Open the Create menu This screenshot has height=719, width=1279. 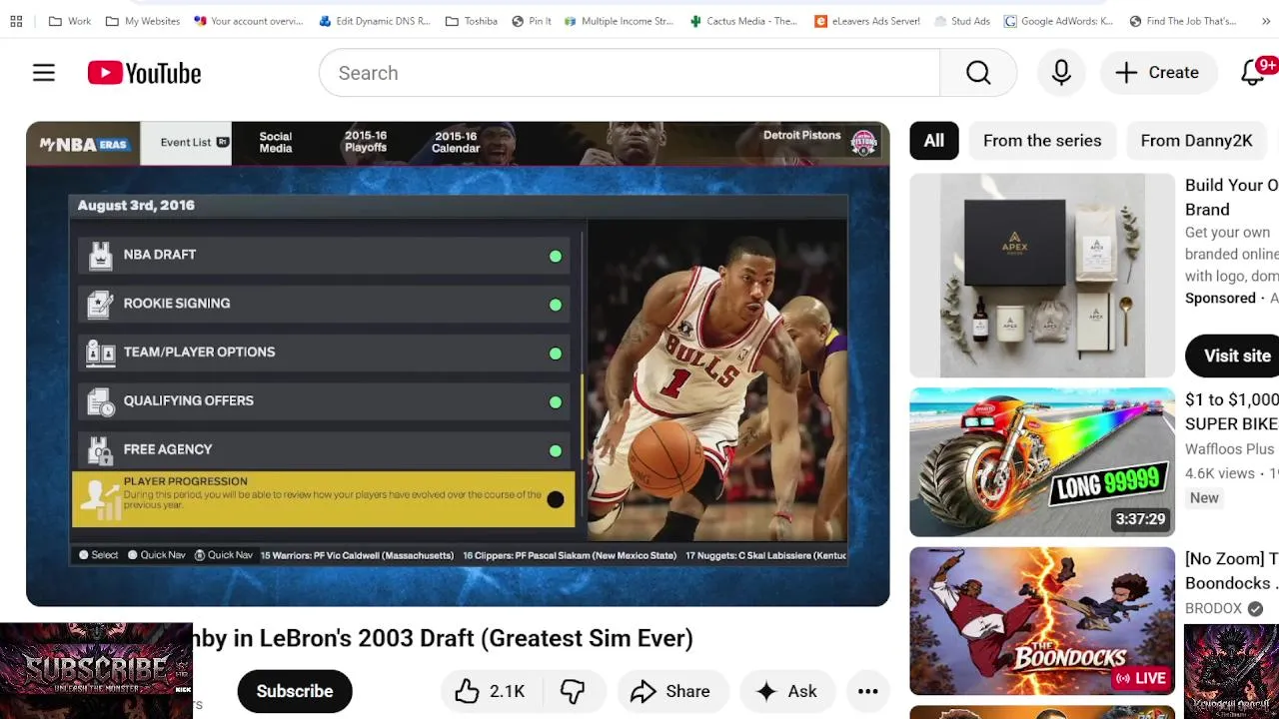[1157, 73]
